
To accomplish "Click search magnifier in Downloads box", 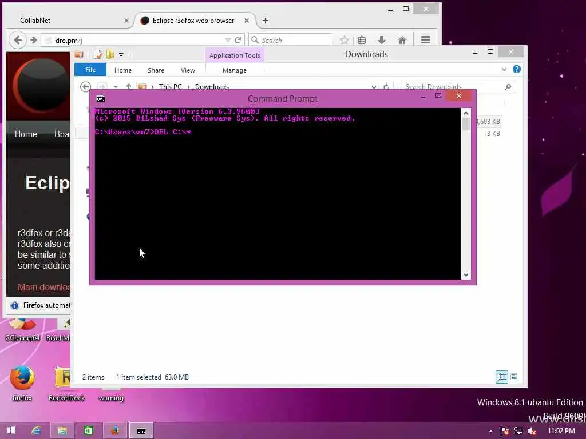I will 508,87.
